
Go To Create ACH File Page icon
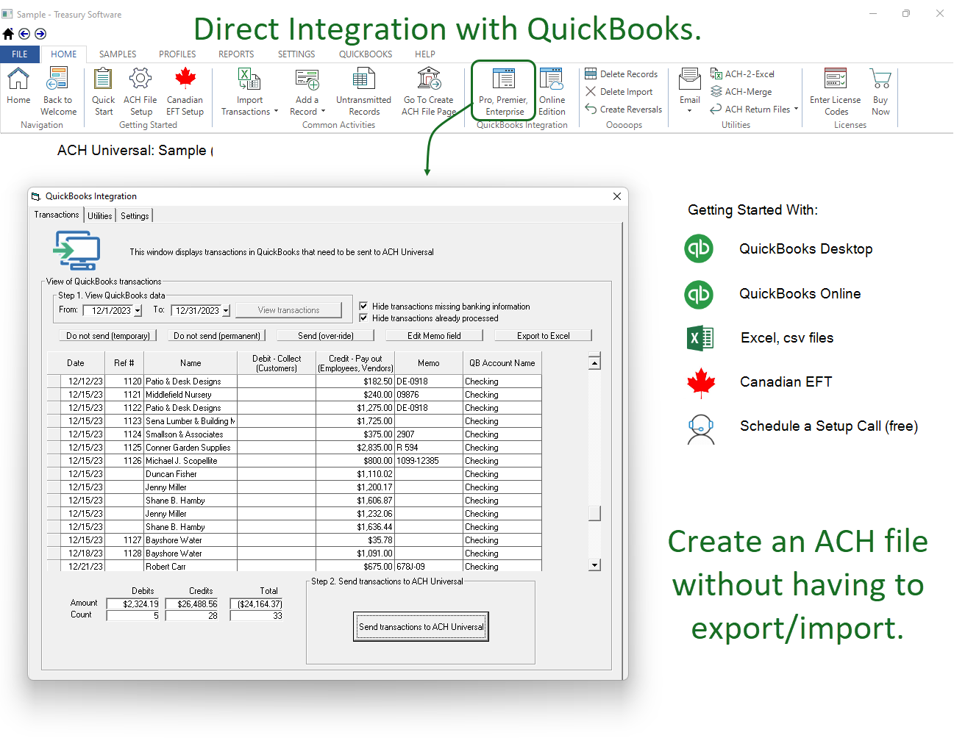click(x=429, y=79)
